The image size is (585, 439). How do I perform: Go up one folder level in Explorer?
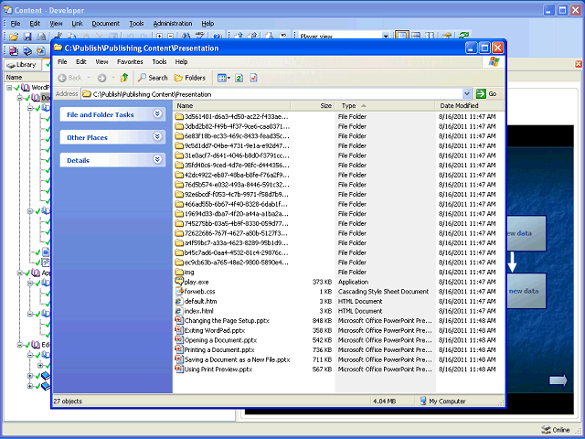click(124, 78)
